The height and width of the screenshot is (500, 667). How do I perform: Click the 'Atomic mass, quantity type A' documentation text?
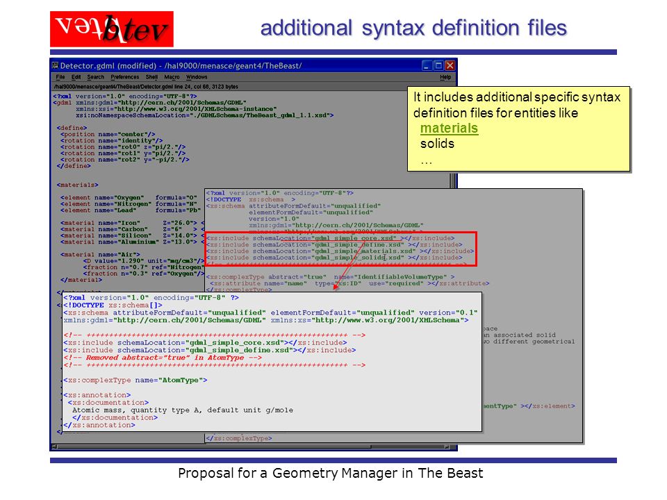pyautogui.click(x=183, y=410)
